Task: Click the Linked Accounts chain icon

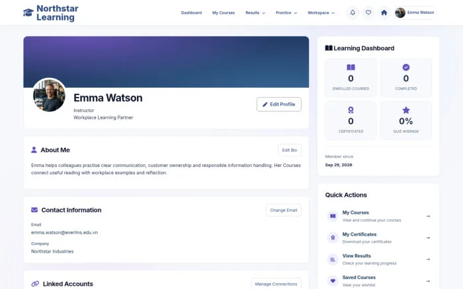Action: click(35, 284)
